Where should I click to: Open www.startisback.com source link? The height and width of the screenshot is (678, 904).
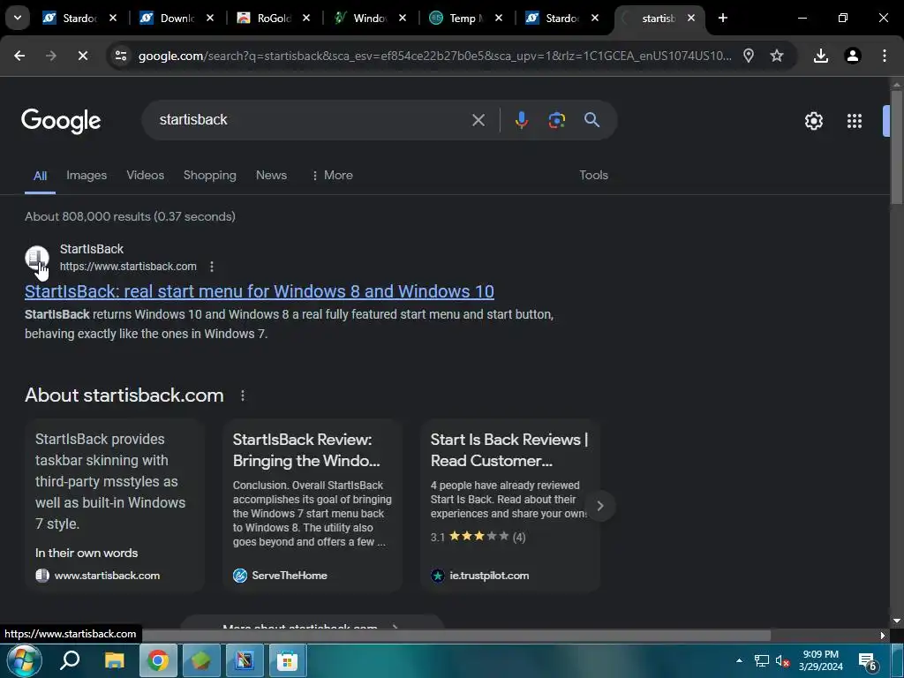pos(98,576)
